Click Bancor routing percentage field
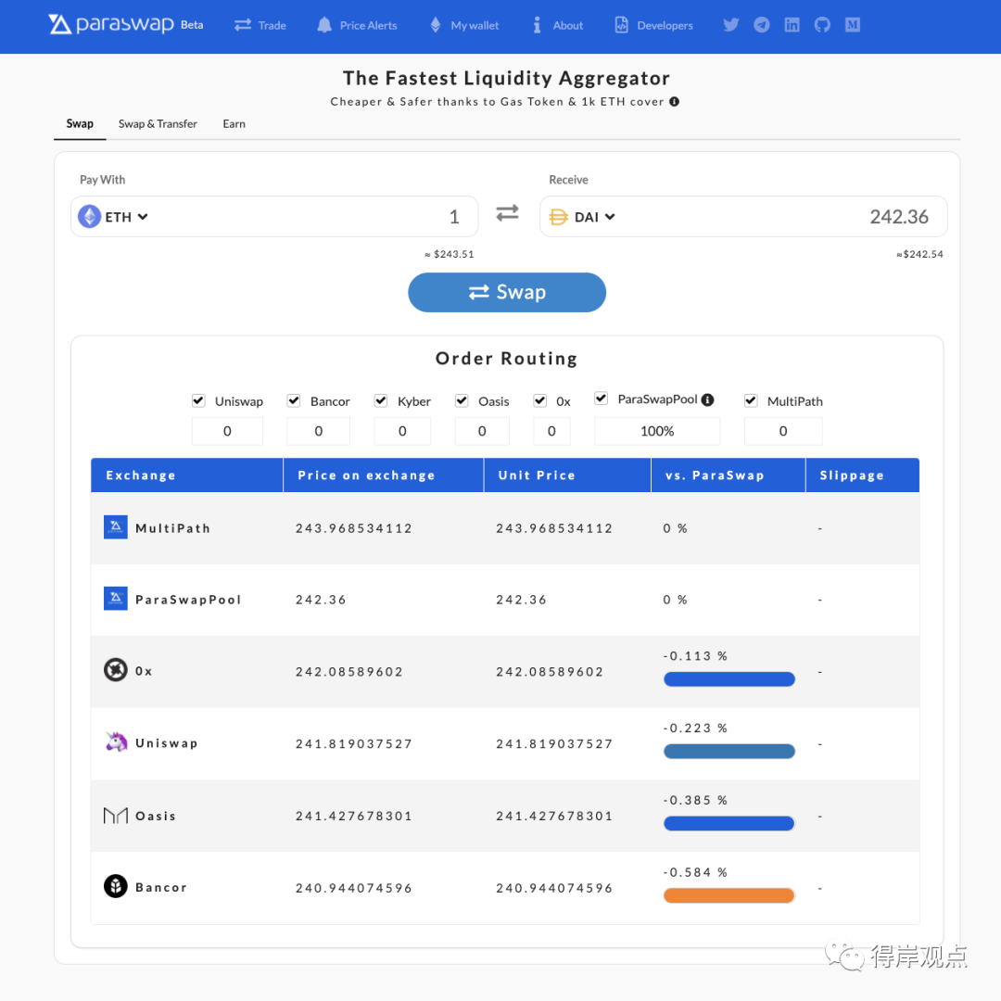The image size is (1001, 1001). (x=319, y=431)
